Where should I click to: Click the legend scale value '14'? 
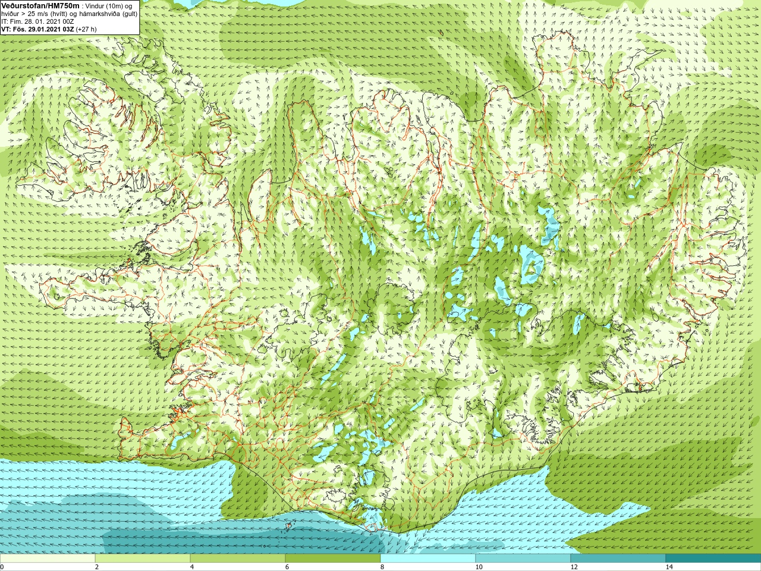click(x=669, y=567)
